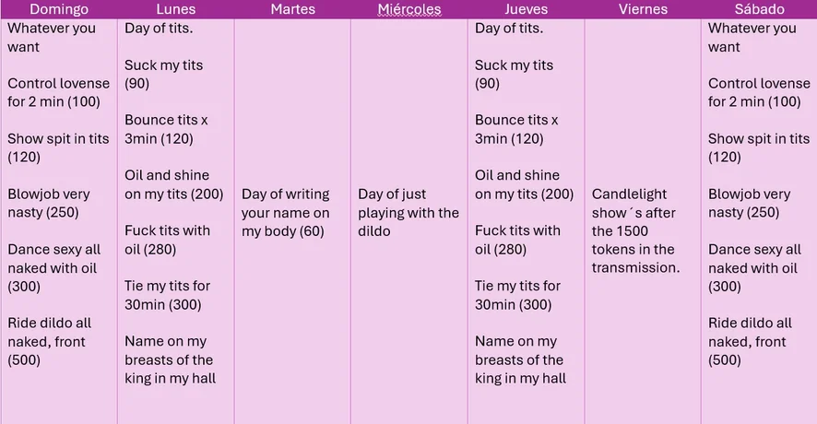Viewport: 817px width, 424px height.
Task: Click the Domingo column header
Action: [59, 9]
